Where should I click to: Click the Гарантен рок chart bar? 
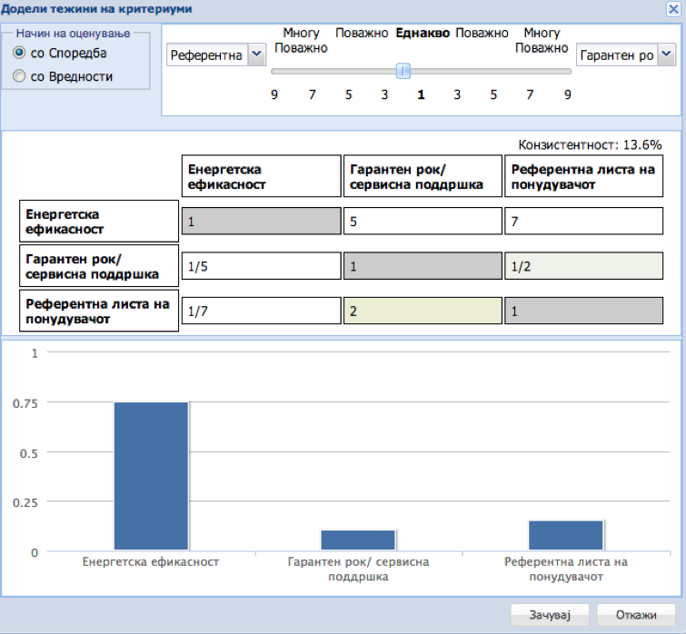358,540
